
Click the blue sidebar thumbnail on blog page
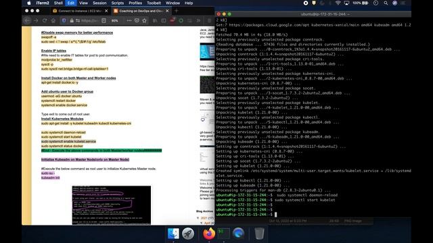[207, 51]
